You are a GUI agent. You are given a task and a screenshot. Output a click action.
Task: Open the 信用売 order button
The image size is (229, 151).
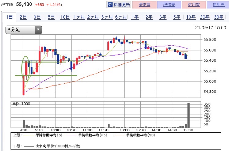[x=218, y=5]
